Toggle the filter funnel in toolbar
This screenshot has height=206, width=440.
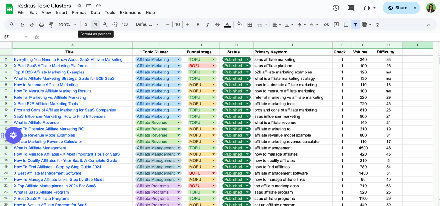(356, 25)
